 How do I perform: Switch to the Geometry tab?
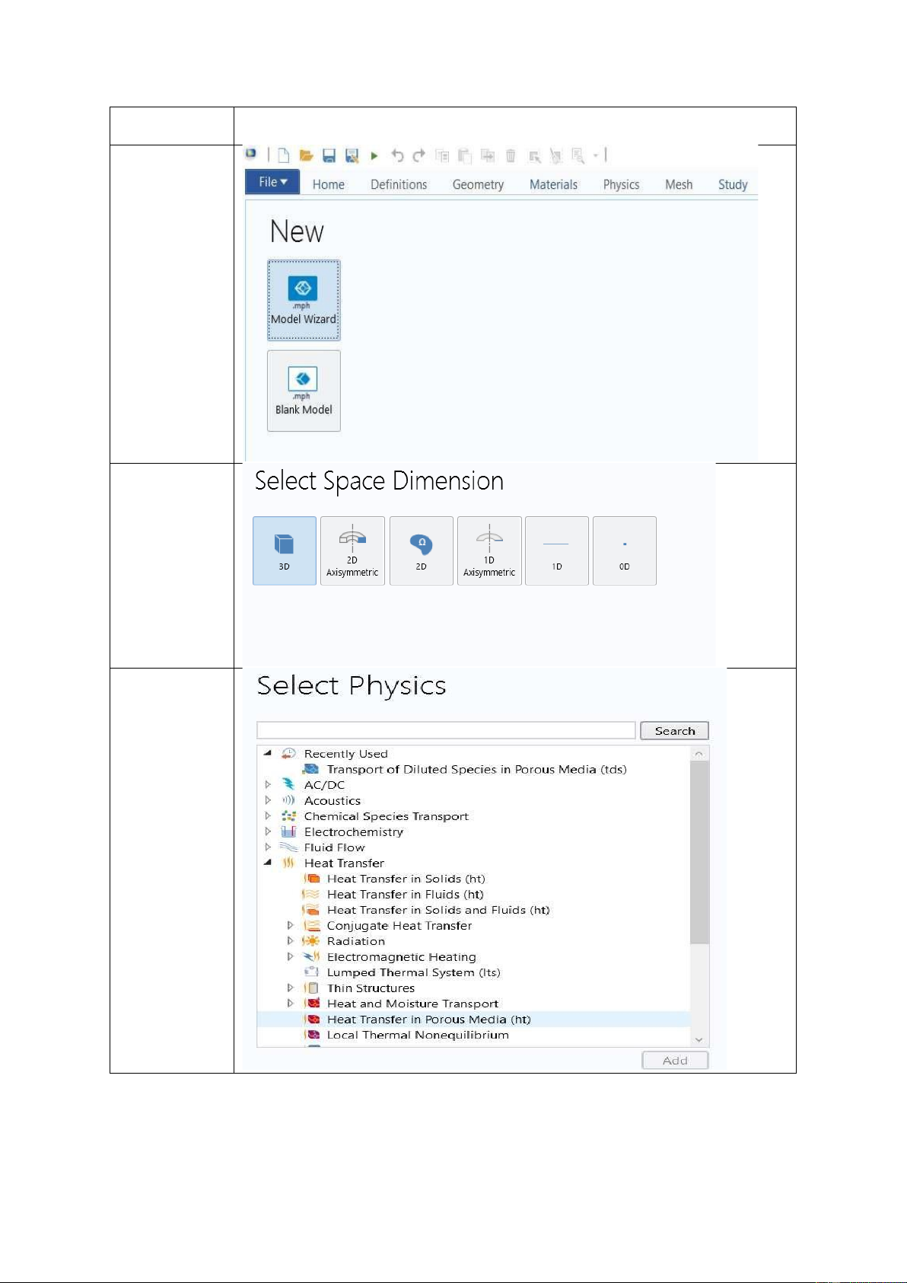point(478,184)
